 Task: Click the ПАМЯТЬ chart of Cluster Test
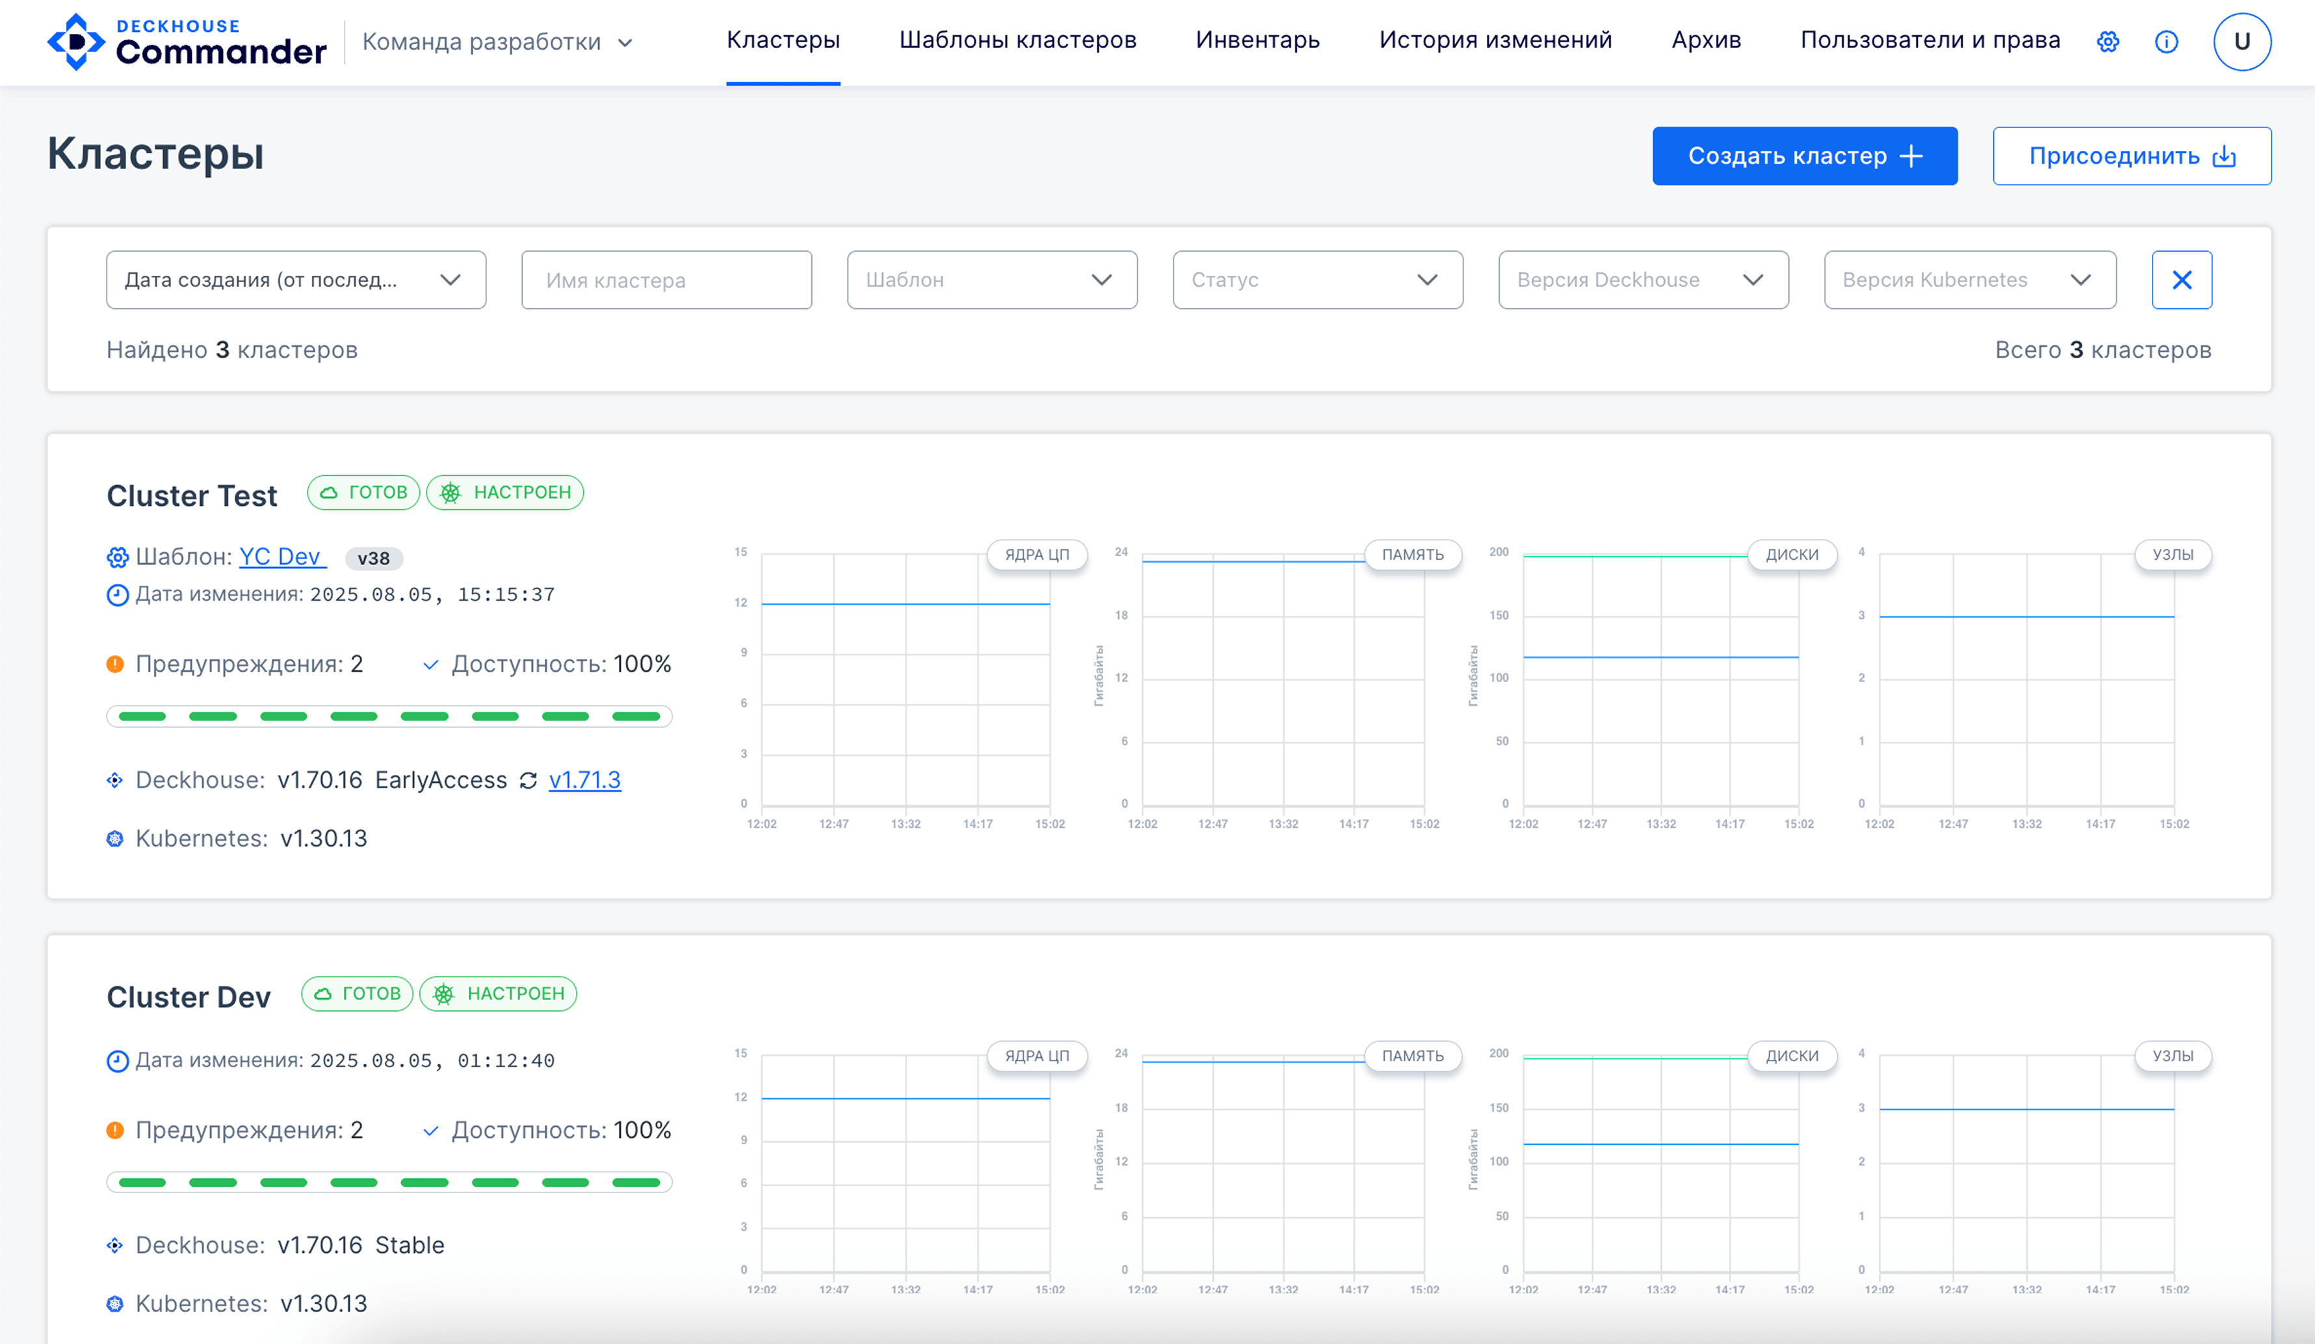pyautogui.click(x=1283, y=681)
